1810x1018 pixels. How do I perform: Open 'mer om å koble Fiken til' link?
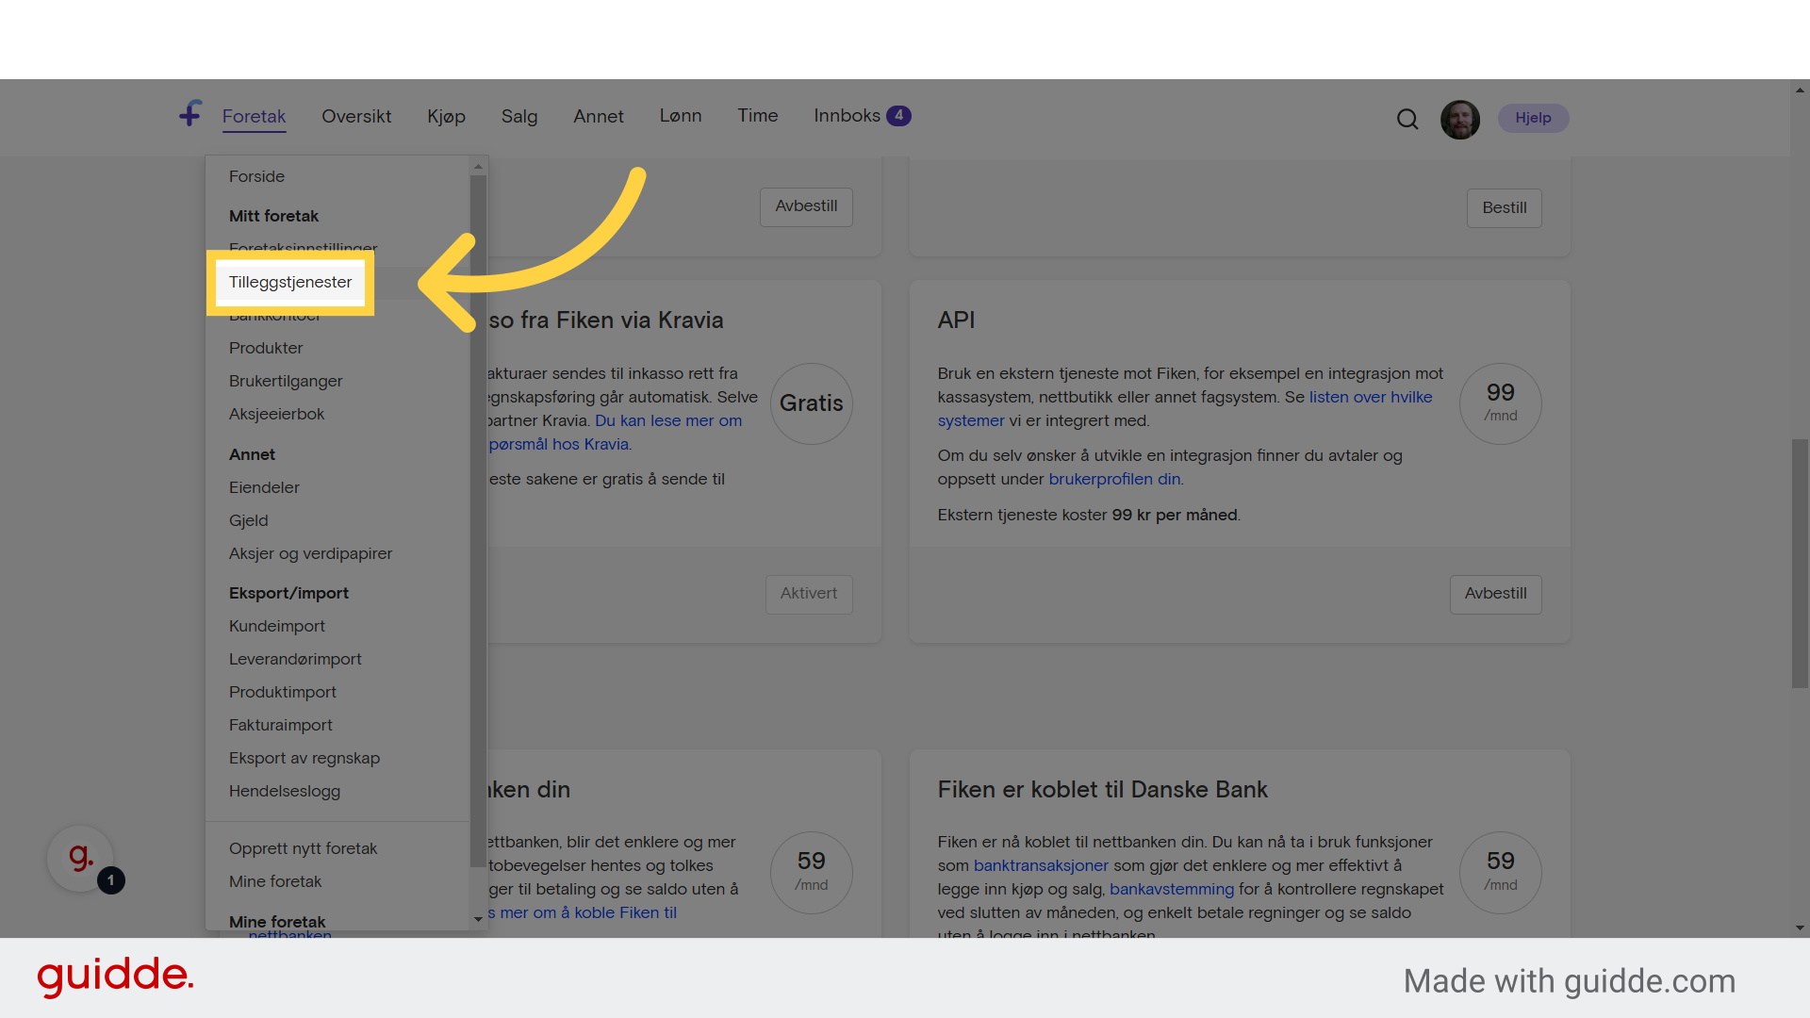coord(588,912)
